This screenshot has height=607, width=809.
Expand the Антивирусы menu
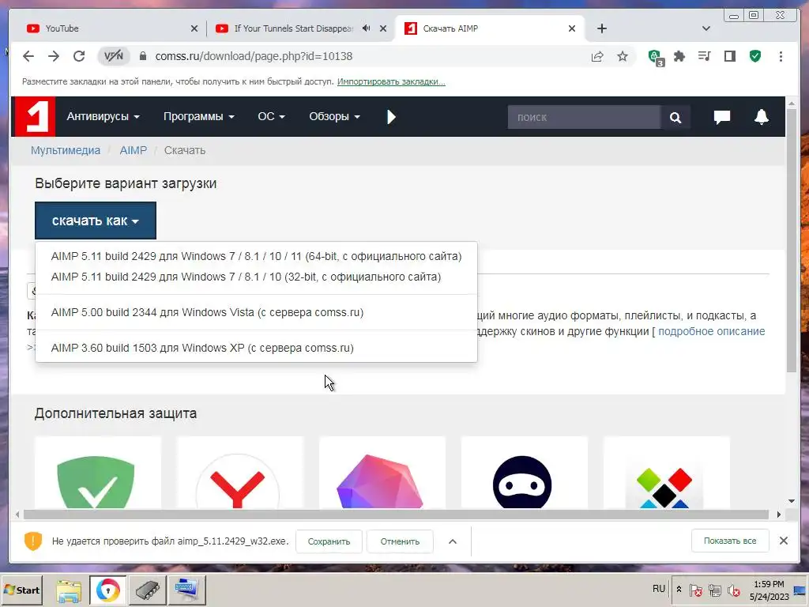(103, 117)
